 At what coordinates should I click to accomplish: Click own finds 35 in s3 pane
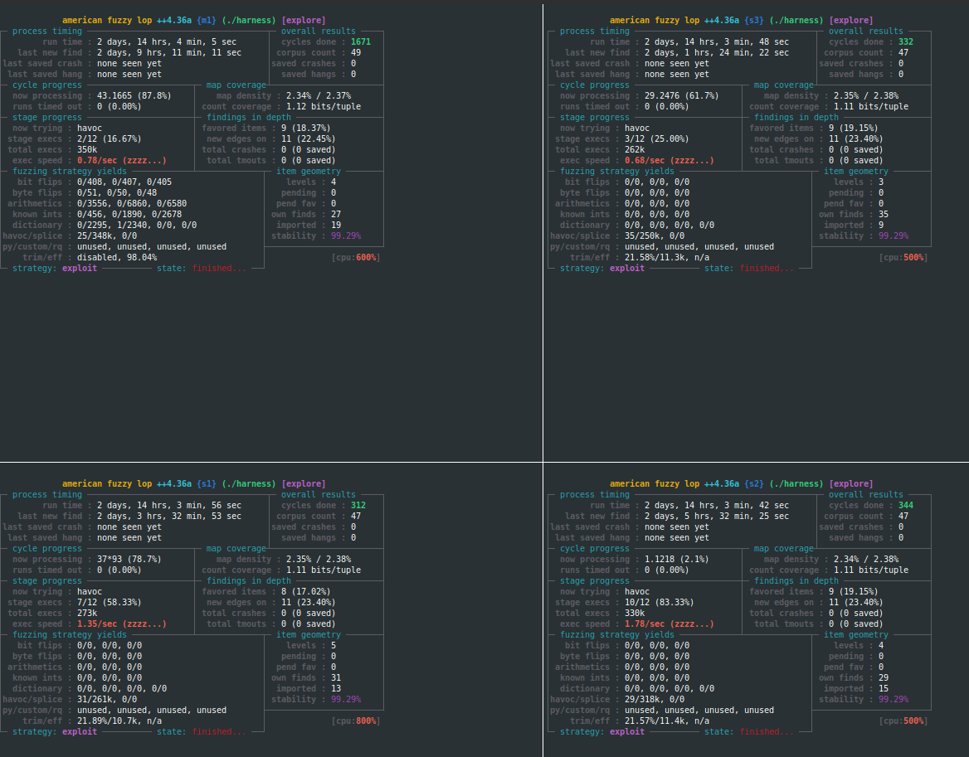883,214
